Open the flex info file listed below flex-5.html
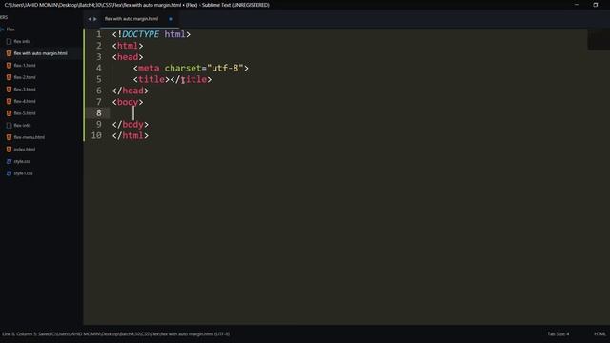The image size is (610, 343). pos(22,125)
